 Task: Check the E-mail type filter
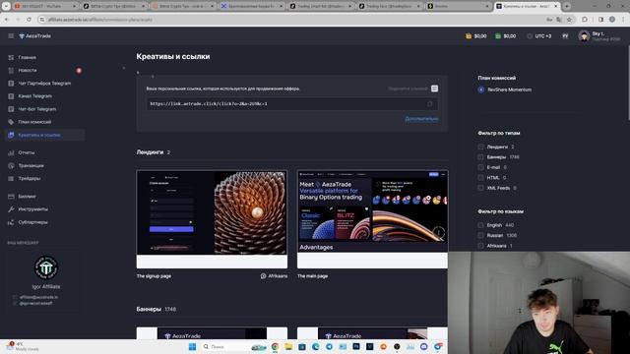(x=480, y=167)
